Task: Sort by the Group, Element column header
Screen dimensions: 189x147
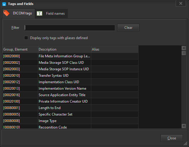Action: coord(20,49)
